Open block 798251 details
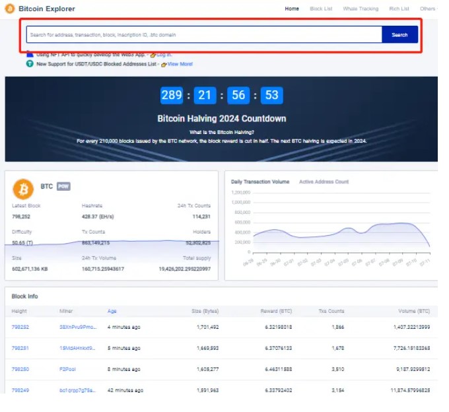This screenshot has height=412, width=449. tap(20, 348)
